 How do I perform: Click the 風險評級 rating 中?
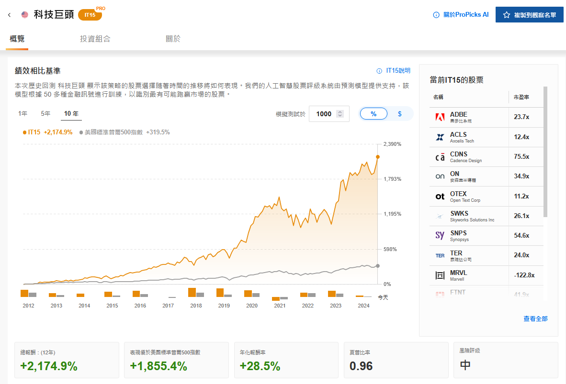click(465, 365)
